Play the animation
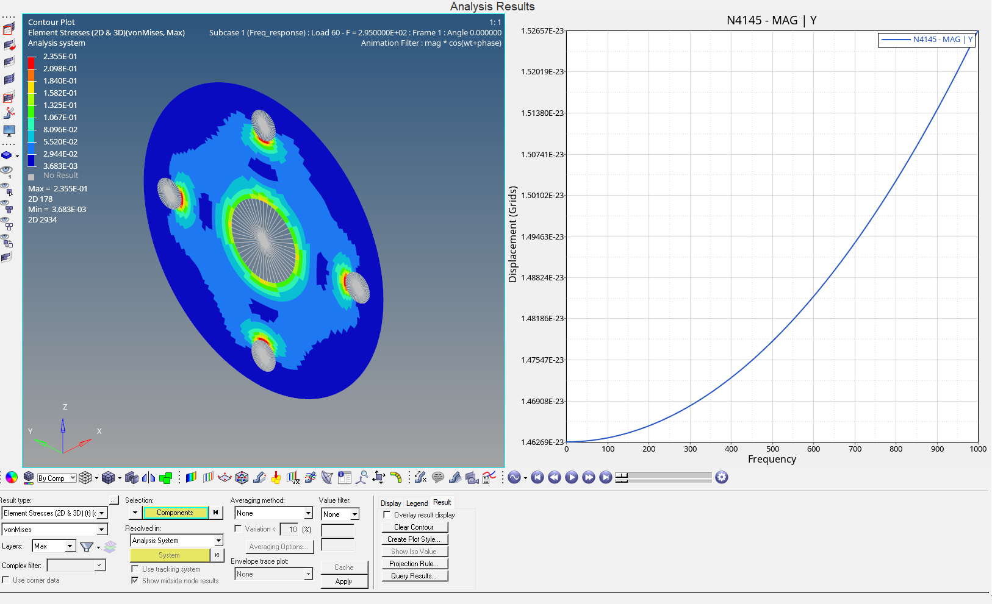Image resolution: width=992 pixels, height=604 pixels. click(x=571, y=477)
